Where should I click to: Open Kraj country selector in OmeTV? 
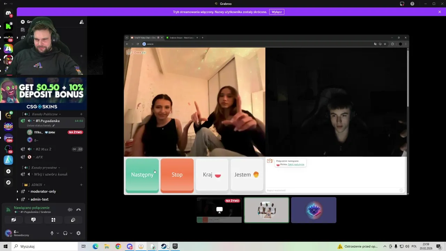212,175
